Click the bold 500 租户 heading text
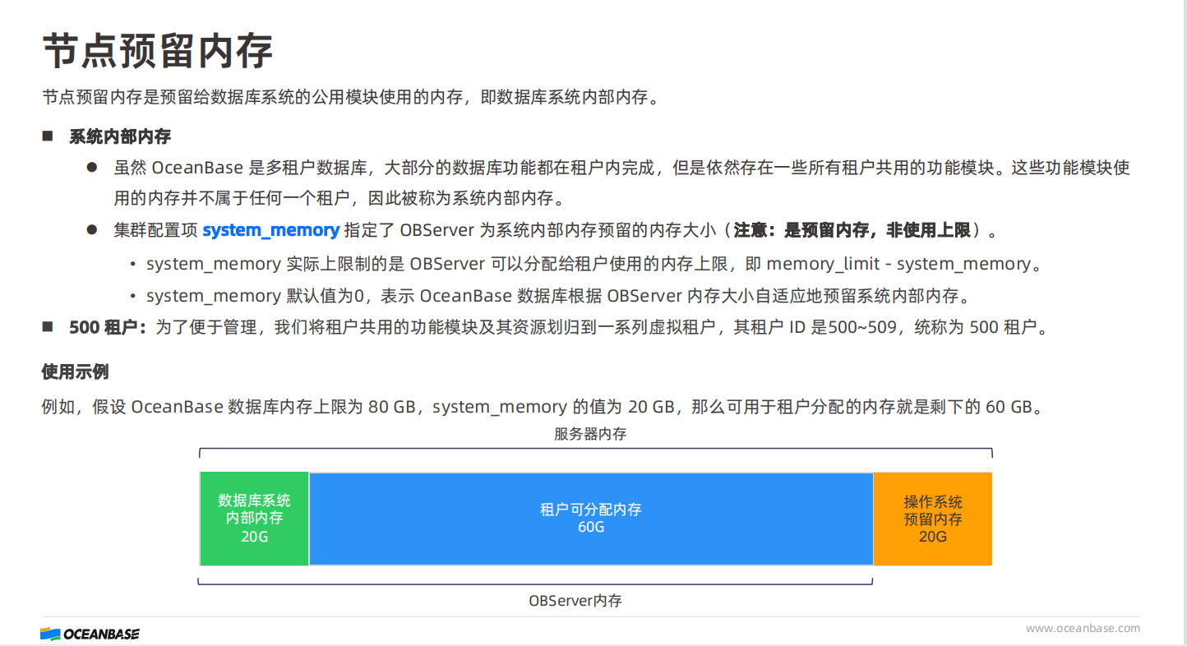Viewport: 1187px width, 646px height. pyautogui.click(x=107, y=328)
